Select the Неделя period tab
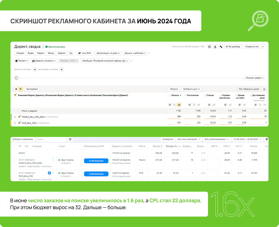 click(41, 53)
